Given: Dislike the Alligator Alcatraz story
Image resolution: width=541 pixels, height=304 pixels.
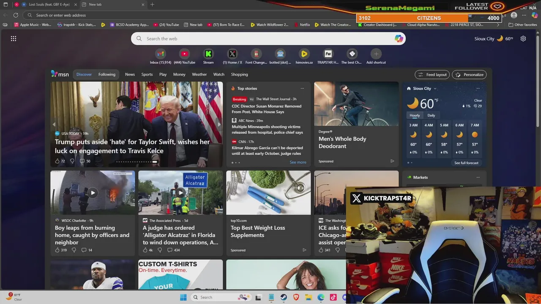Looking at the screenshot, I should (160, 250).
